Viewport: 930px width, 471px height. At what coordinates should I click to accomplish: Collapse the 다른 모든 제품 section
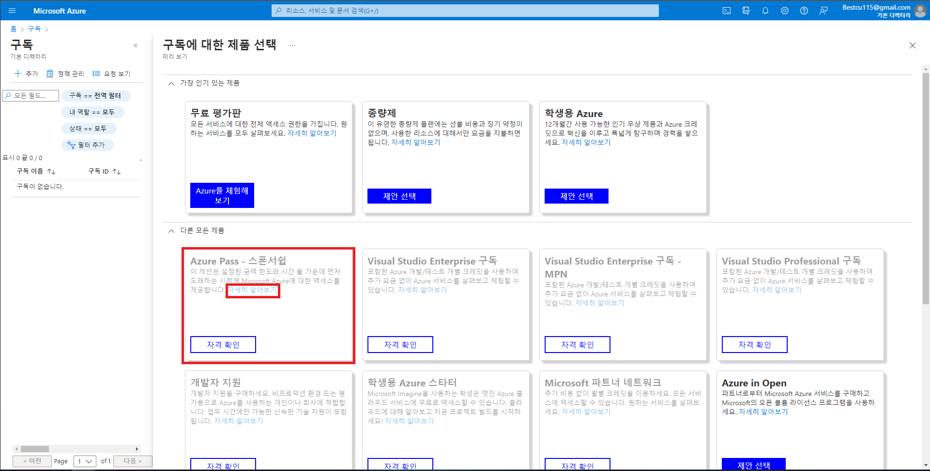pyautogui.click(x=171, y=231)
